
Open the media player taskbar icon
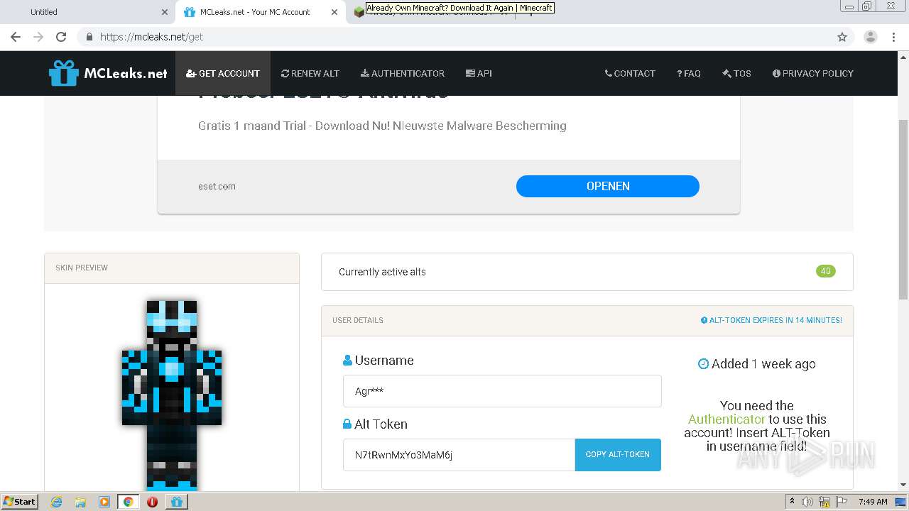coord(104,501)
